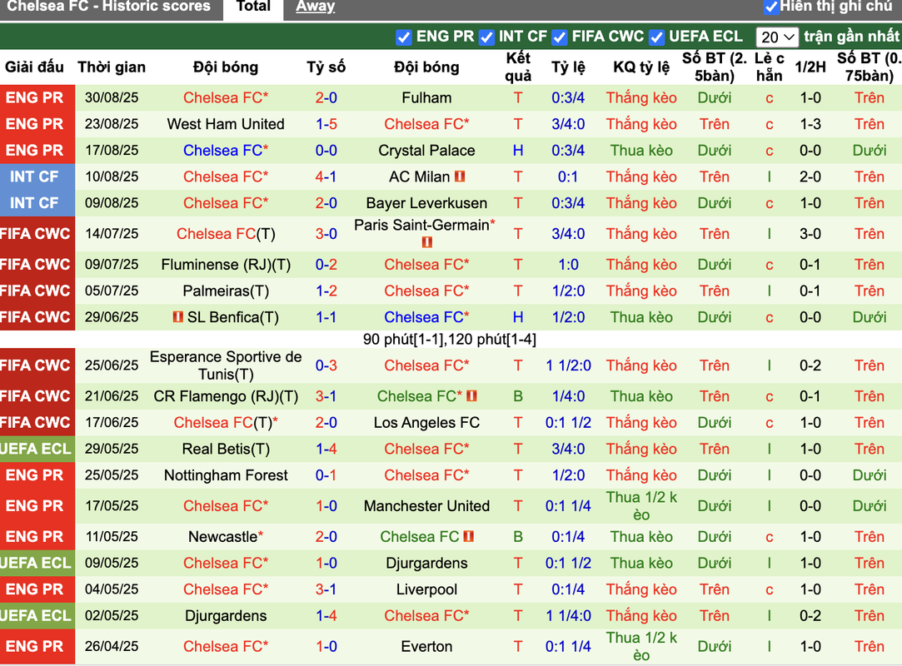Click the odds 0:3/4 in the Fulham row
Viewport: 902px width, 666px height.
pyautogui.click(x=568, y=97)
